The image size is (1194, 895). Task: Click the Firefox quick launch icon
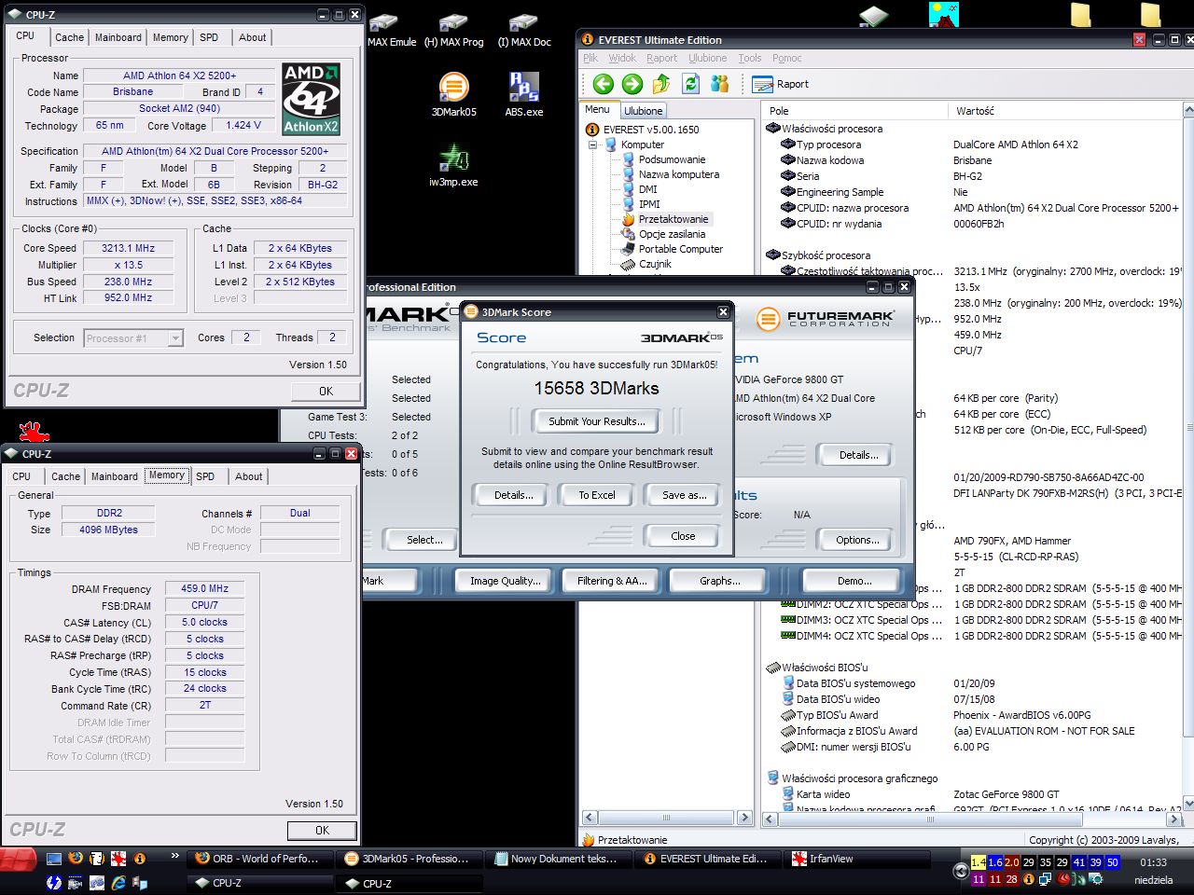tap(76, 859)
